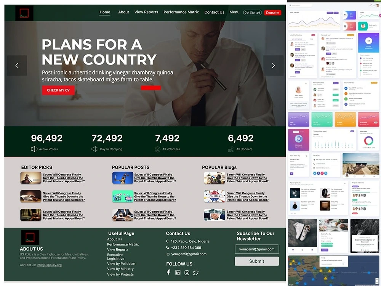Click the orange stat card in dashboard
Screen dimensions: 381x286
tap(345, 119)
